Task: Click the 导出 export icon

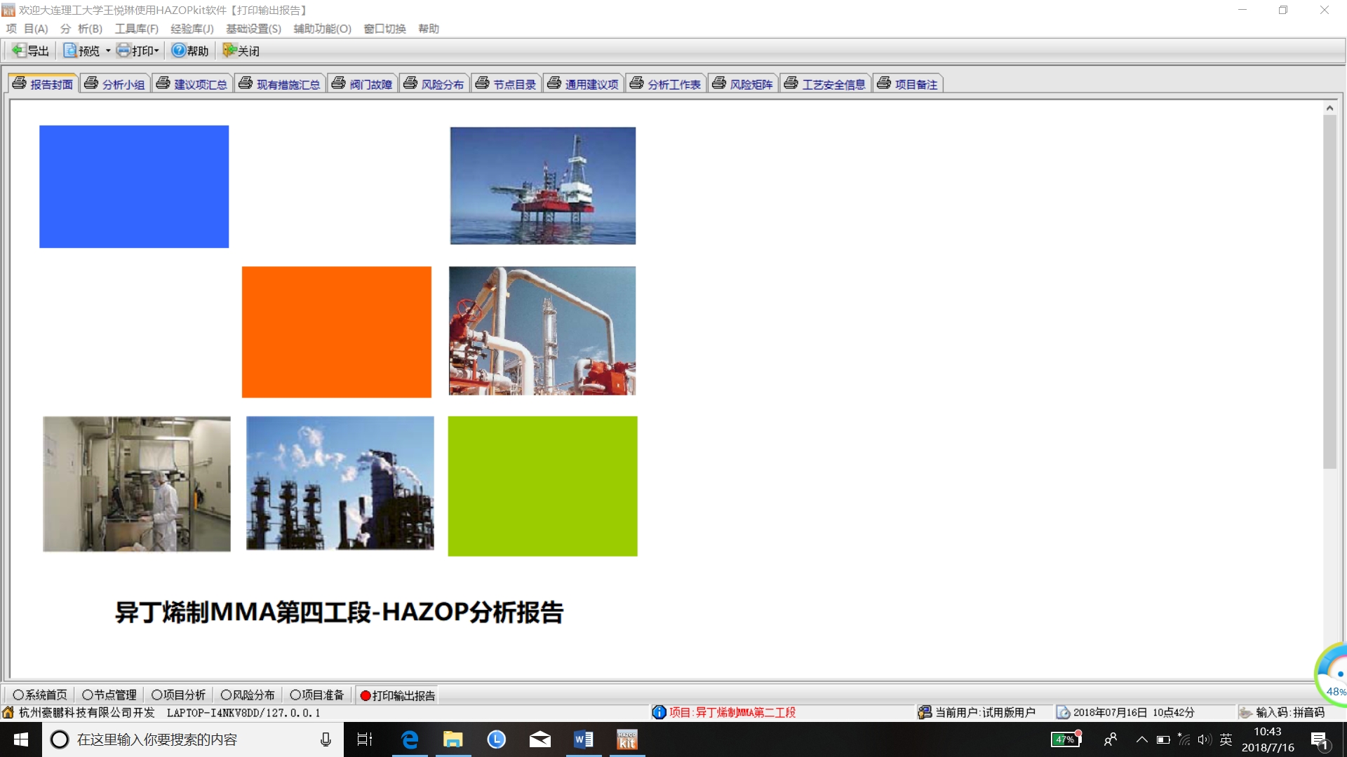Action: tap(19, 50)
